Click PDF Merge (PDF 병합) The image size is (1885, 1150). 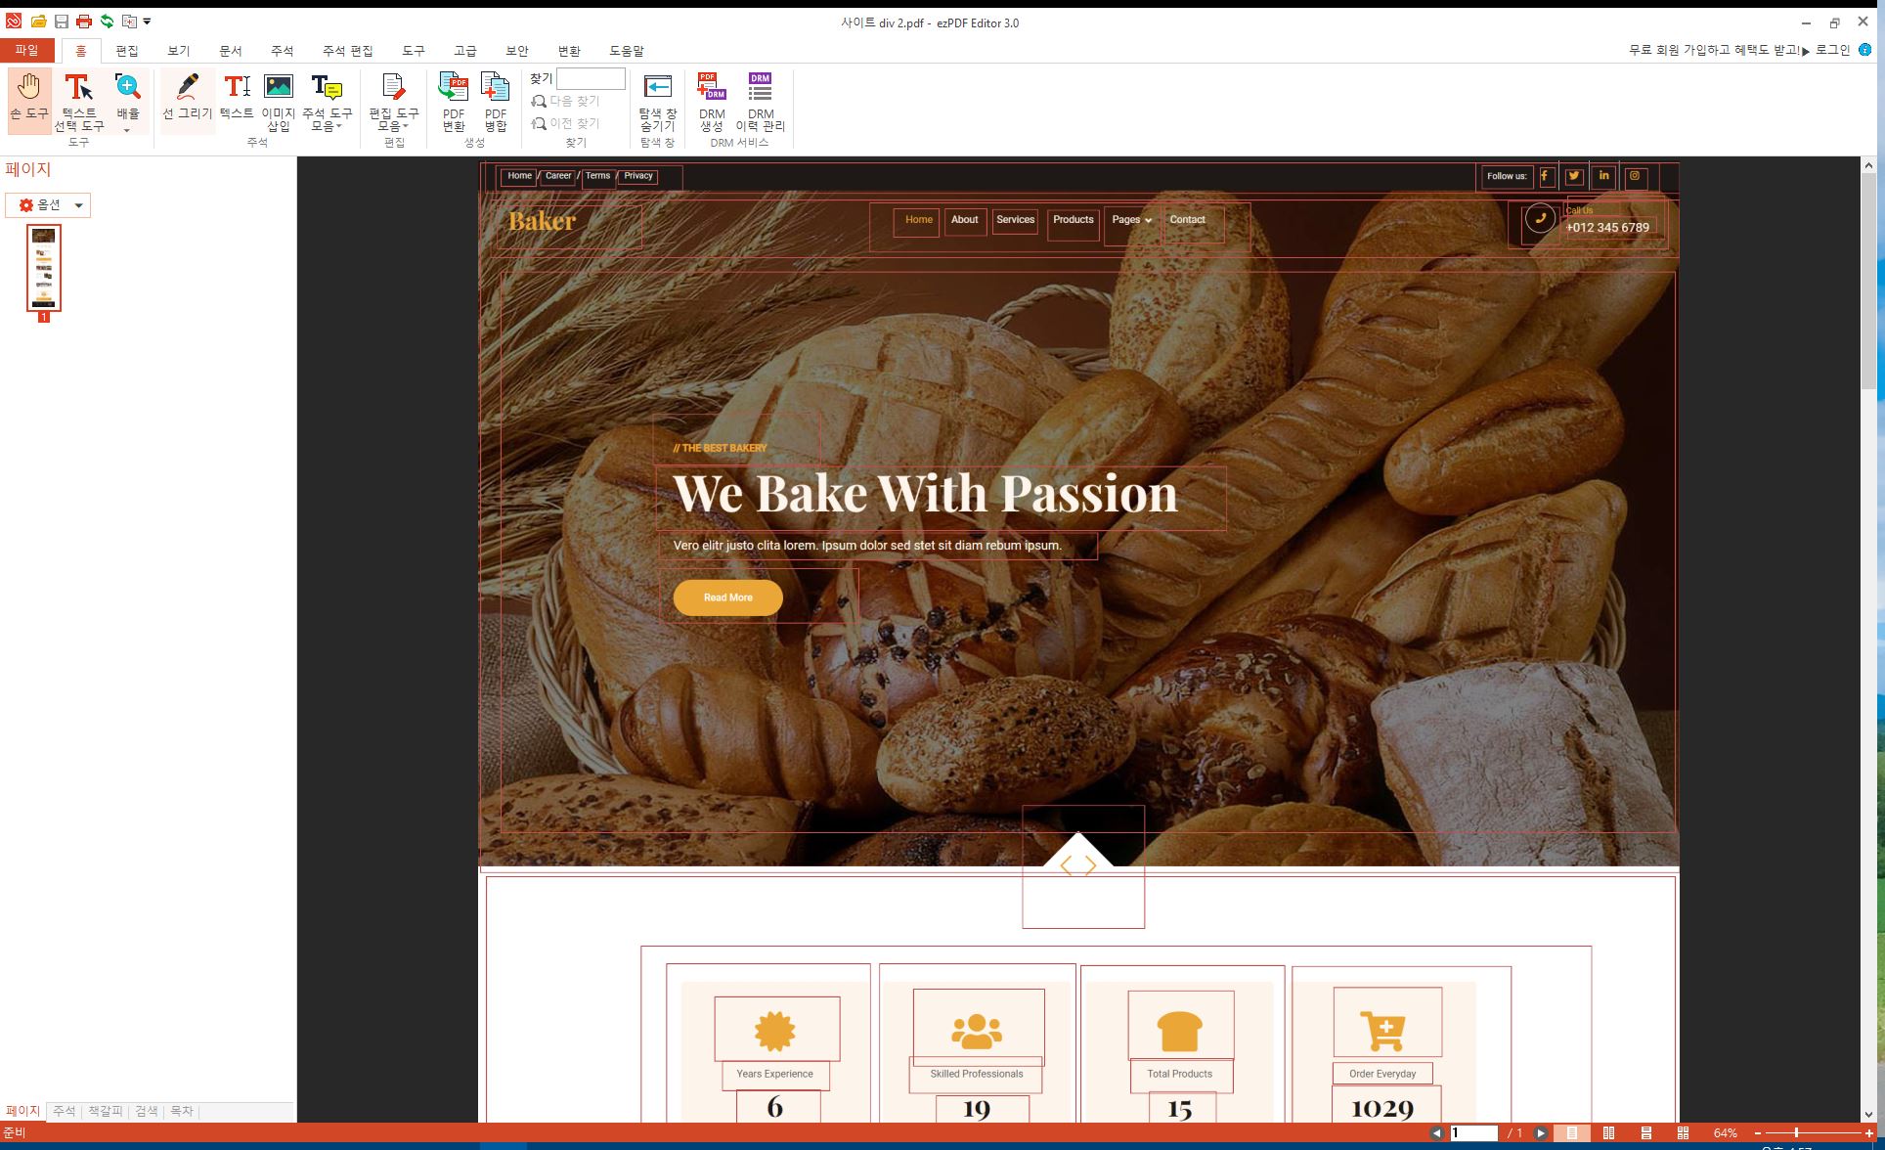click(496, 101)
